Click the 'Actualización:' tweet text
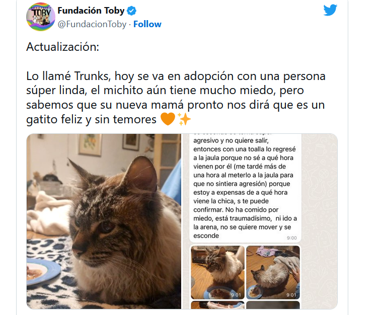 coord(63,47)
